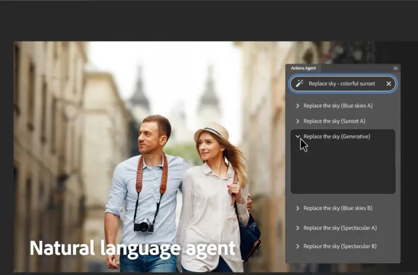Clear the prompt with the X icon
418x275 pixels.
tap(389, 84)
